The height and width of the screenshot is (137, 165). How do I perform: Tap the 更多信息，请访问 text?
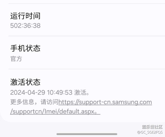click(34, 102)
